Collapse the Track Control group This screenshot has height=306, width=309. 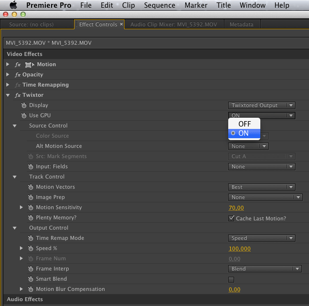pyautogui.click(x=15, y=177)
